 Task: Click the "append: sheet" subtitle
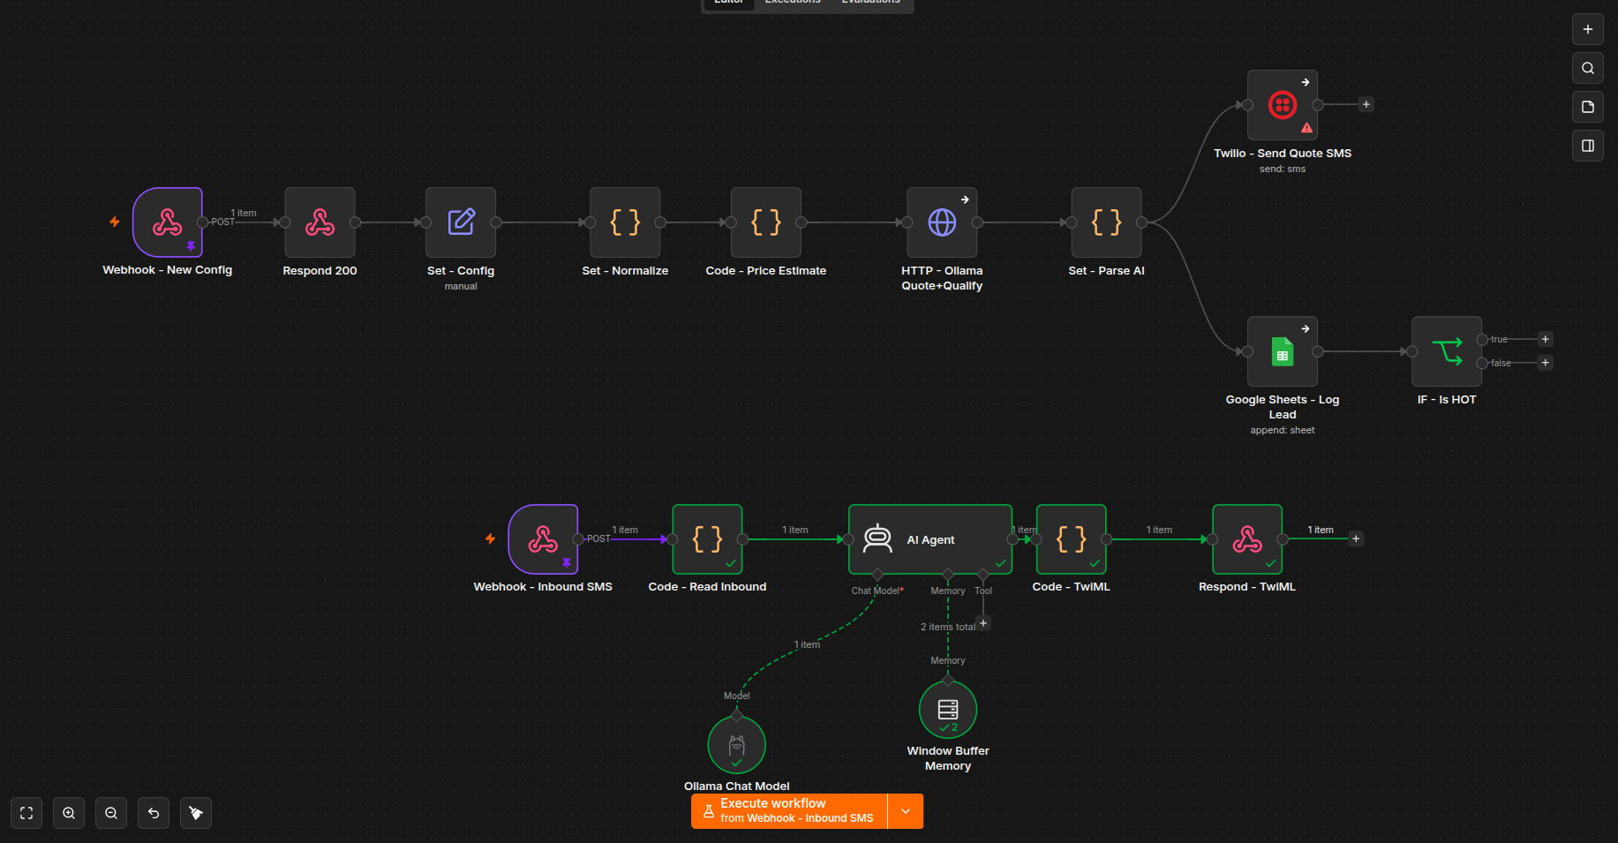tap(1283, 431)
